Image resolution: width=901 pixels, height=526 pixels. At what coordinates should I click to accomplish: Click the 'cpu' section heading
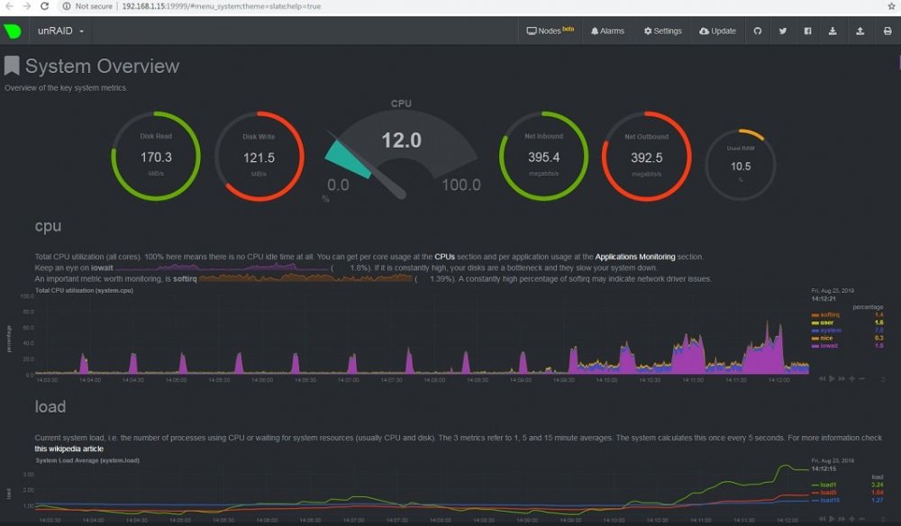tap(48, 226)
